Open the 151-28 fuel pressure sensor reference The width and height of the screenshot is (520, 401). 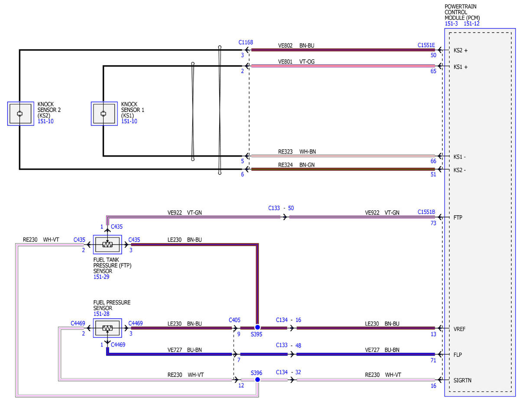click(x=101, y=314)
